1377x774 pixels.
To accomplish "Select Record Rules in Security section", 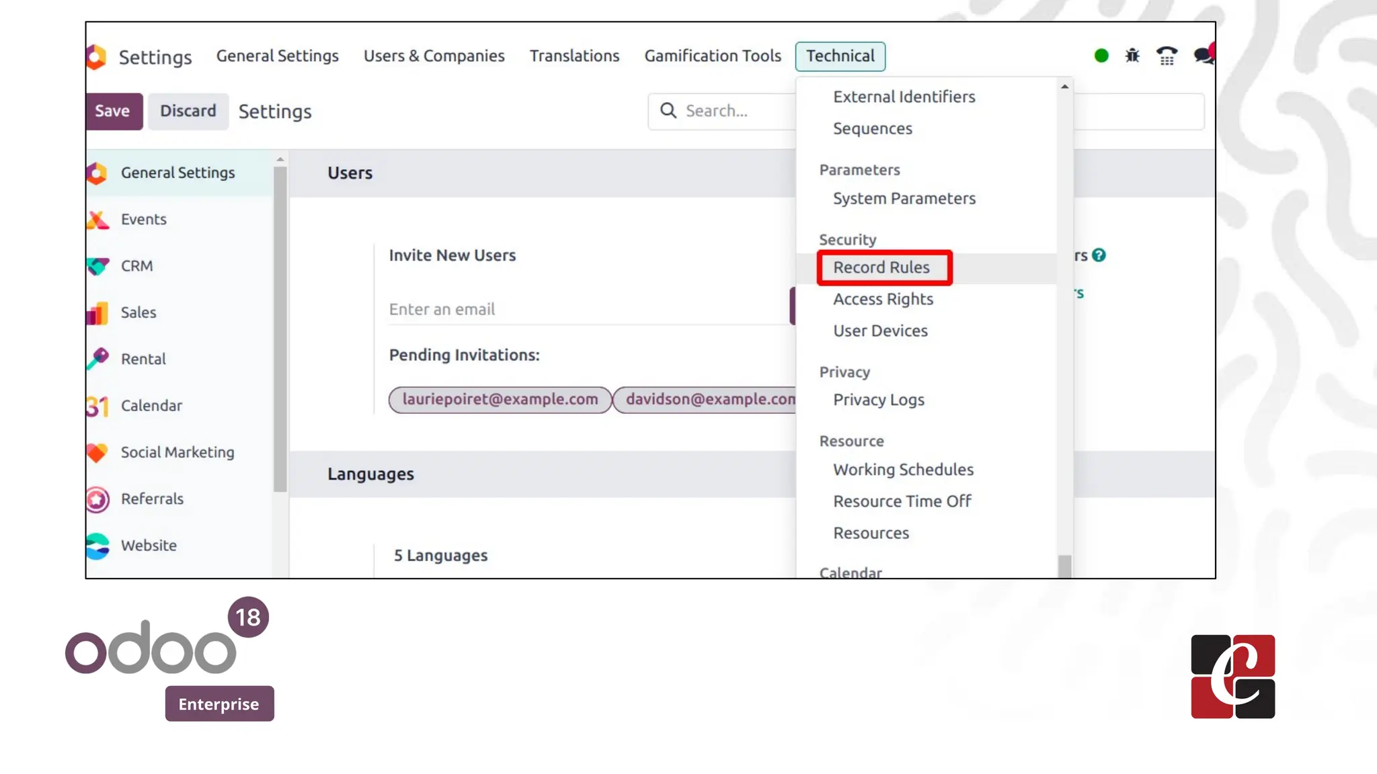I will click(x=881, y=267).
